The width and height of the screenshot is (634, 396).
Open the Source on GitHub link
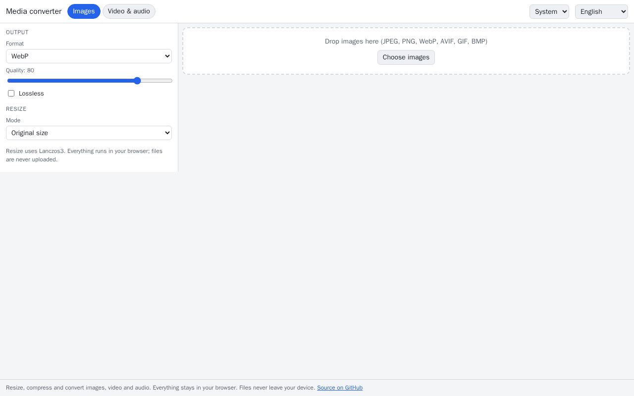pyautogui.click(x=340, y=388)
